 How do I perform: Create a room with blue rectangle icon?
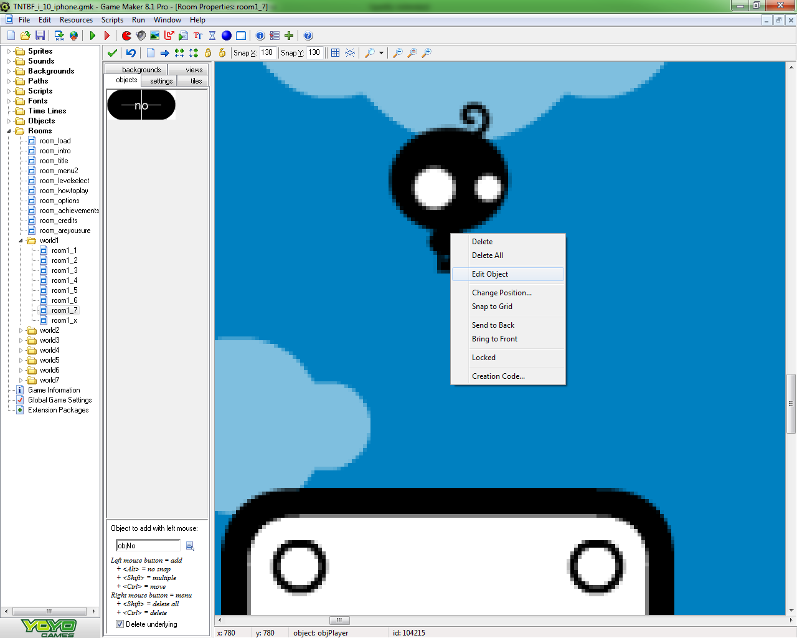click(241, 36)
